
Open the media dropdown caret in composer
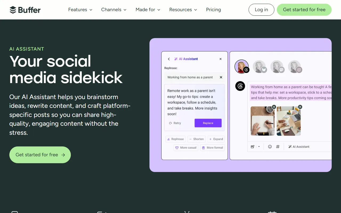coord(259,147)
